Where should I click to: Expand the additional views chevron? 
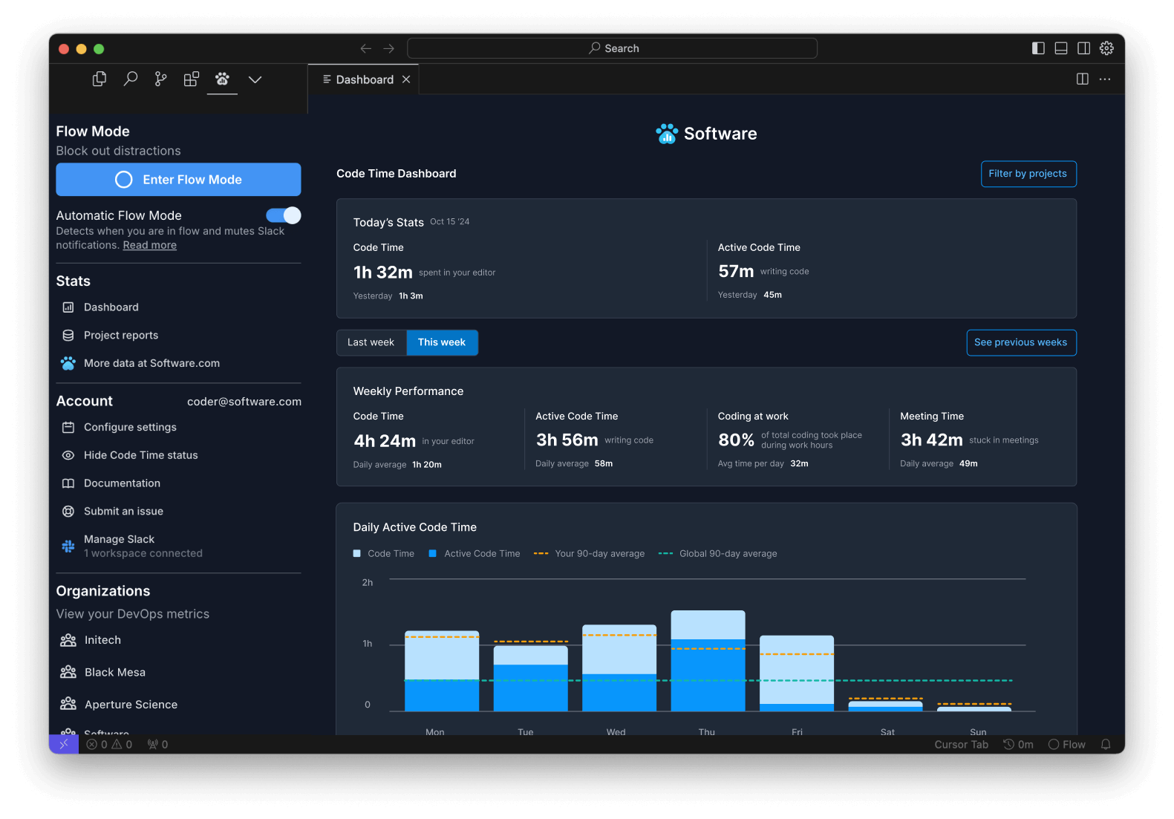click(255, 79)
